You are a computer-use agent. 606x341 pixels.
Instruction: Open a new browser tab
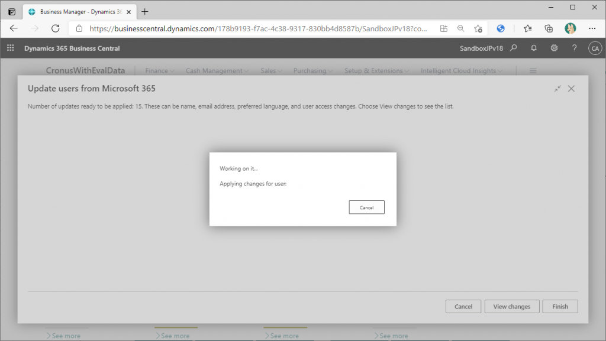[144, 12]
